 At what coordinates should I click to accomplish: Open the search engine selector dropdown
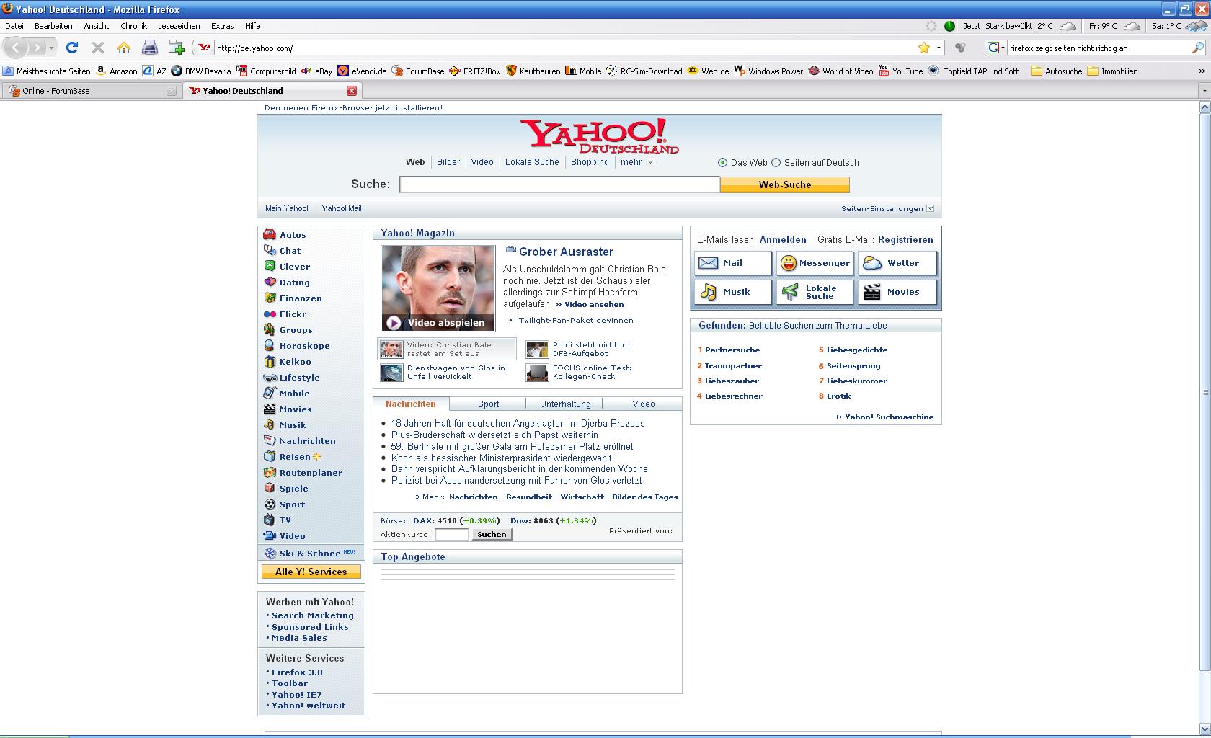[x=996, y=48]
